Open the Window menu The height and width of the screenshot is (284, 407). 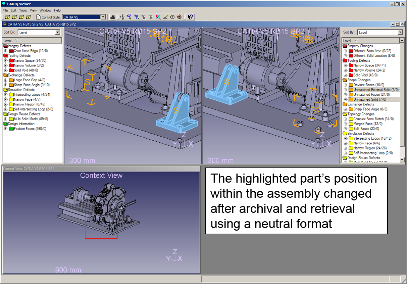45,10
